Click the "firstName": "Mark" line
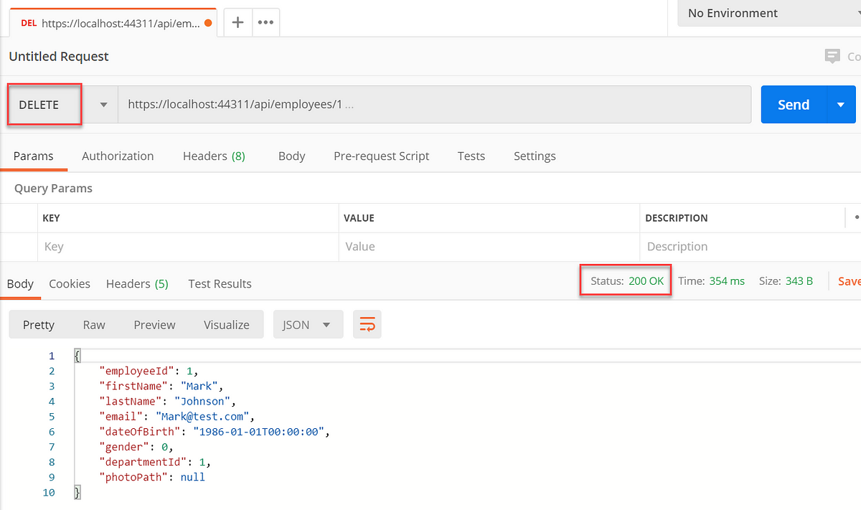861x510 pixels. point(161,386)
